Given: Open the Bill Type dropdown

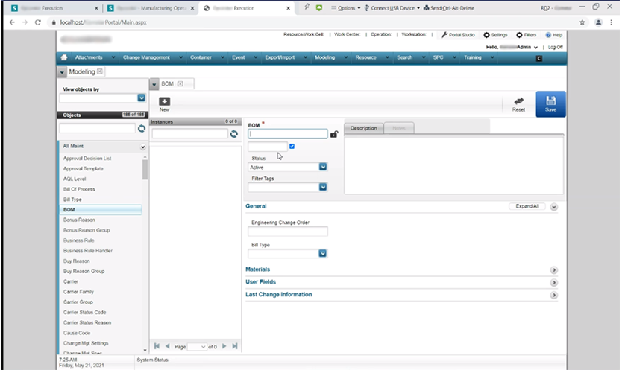Looking at the screenshot, I should [x=323, y=253].
